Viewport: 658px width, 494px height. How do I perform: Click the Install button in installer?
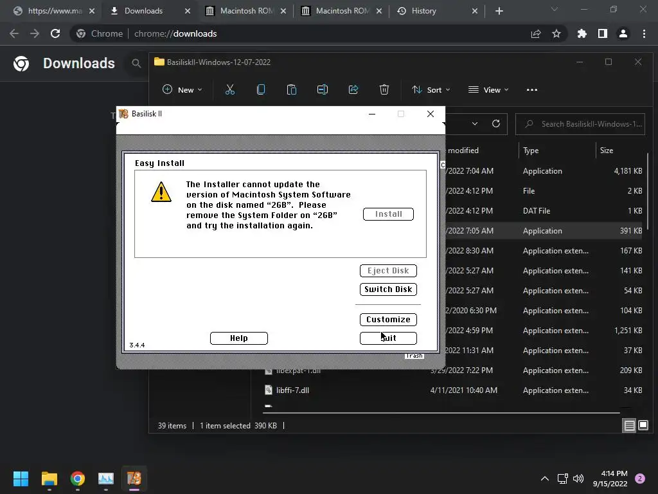[388, 214]
